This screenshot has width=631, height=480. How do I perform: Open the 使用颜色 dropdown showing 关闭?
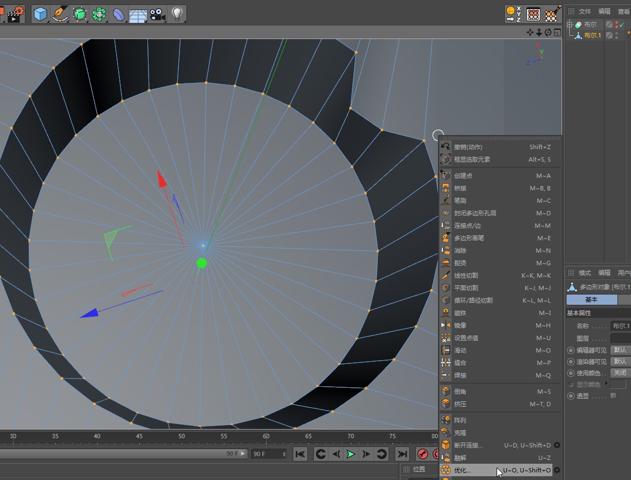click(x=621, y=373)
